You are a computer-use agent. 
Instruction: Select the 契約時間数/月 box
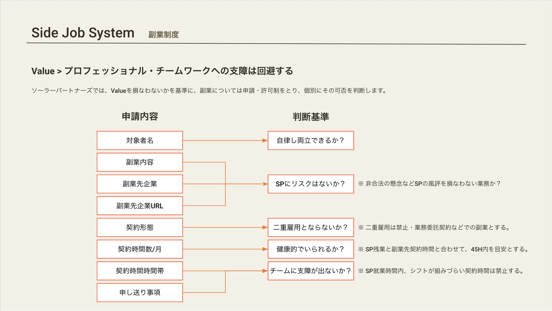[x=140, y=249]
